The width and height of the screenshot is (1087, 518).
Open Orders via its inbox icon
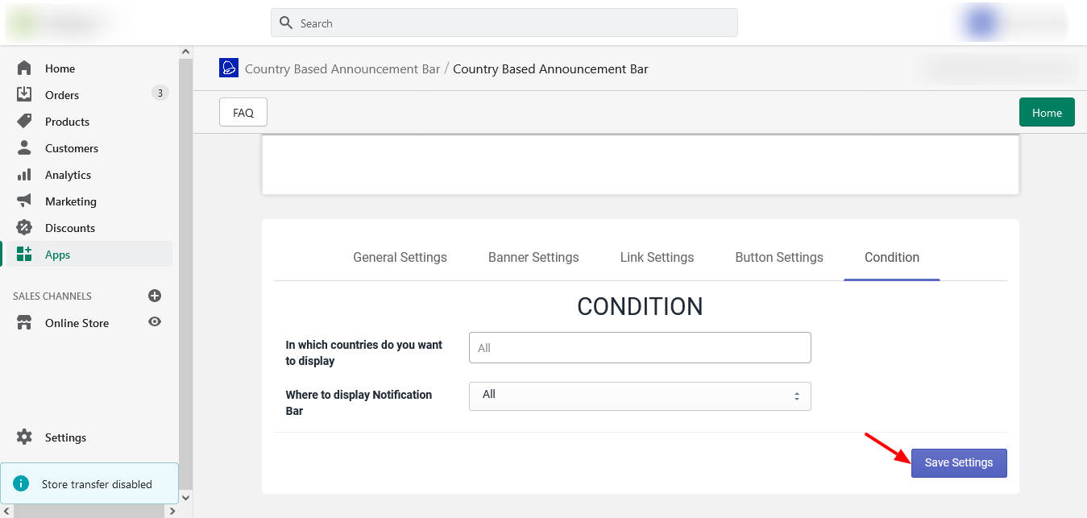pos(24,95)
